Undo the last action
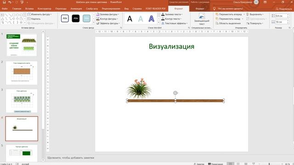This screenshot has height=165, width=294. click(x=10, y=2)
